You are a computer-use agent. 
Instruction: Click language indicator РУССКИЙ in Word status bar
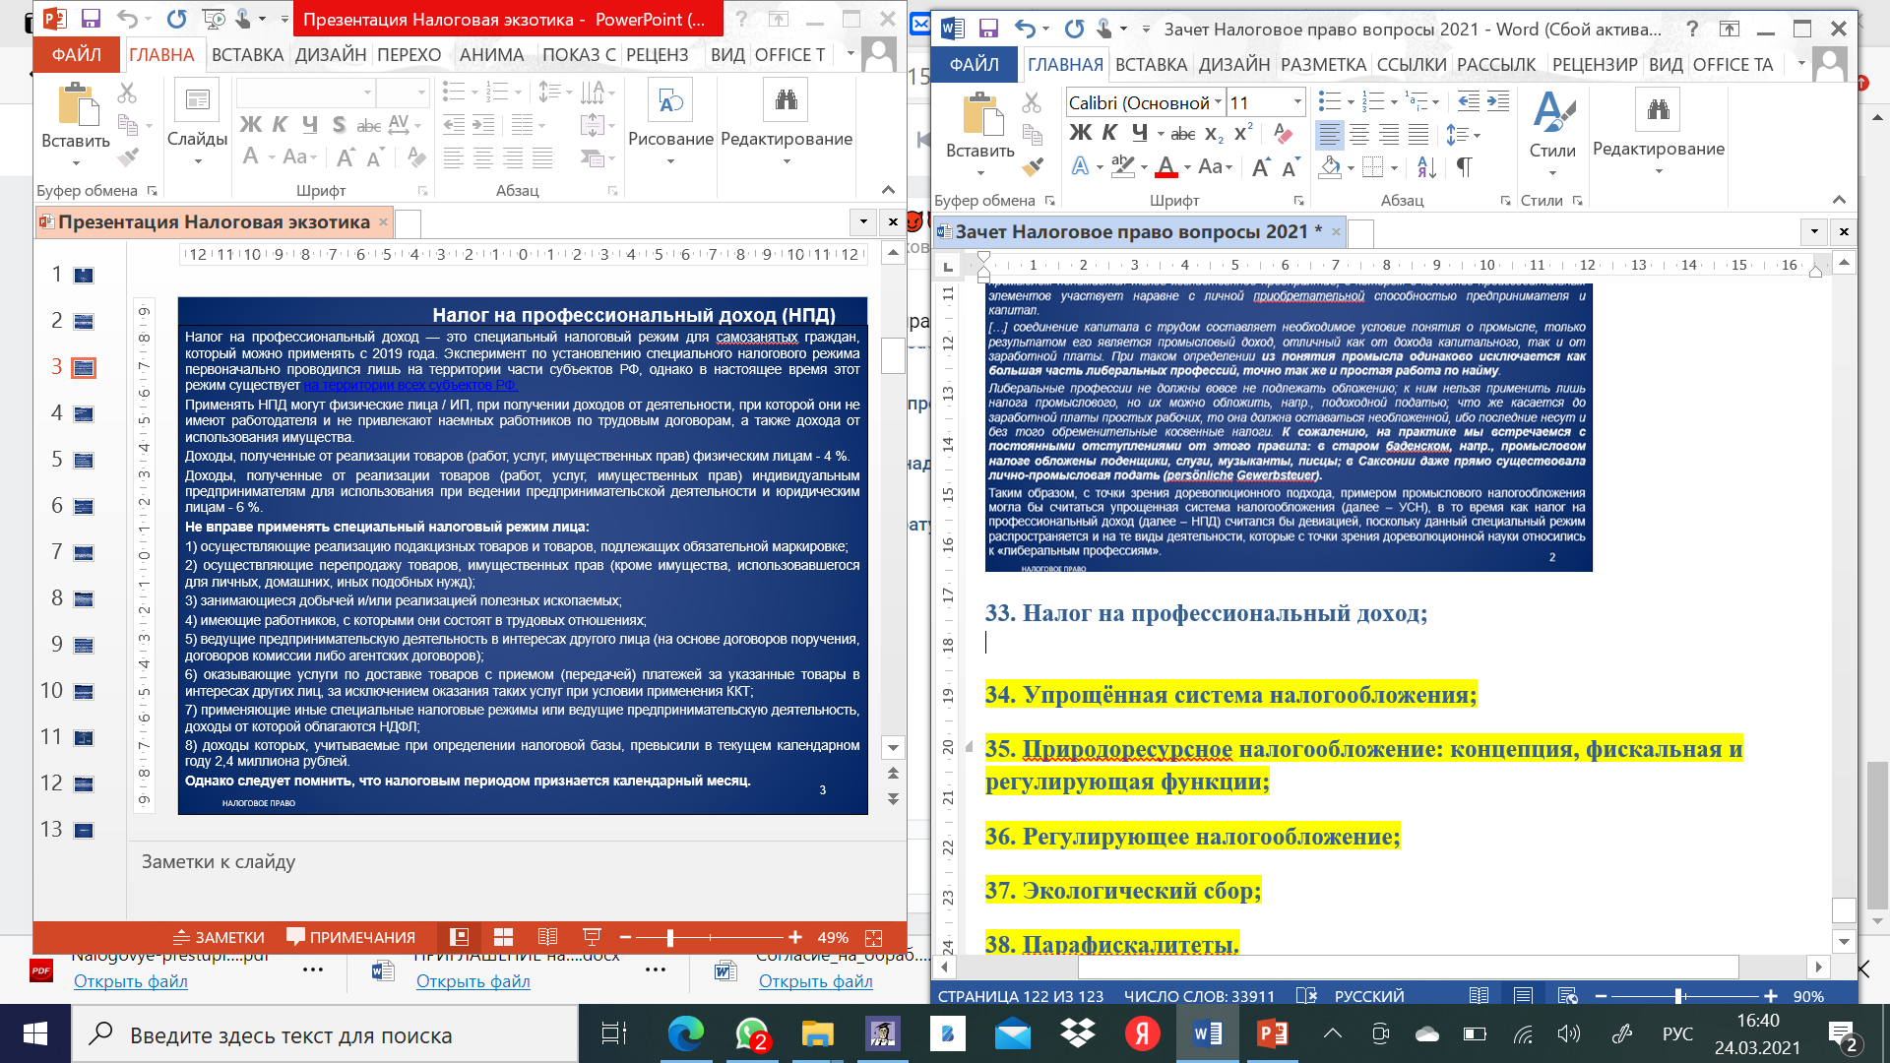[1368, 996]
